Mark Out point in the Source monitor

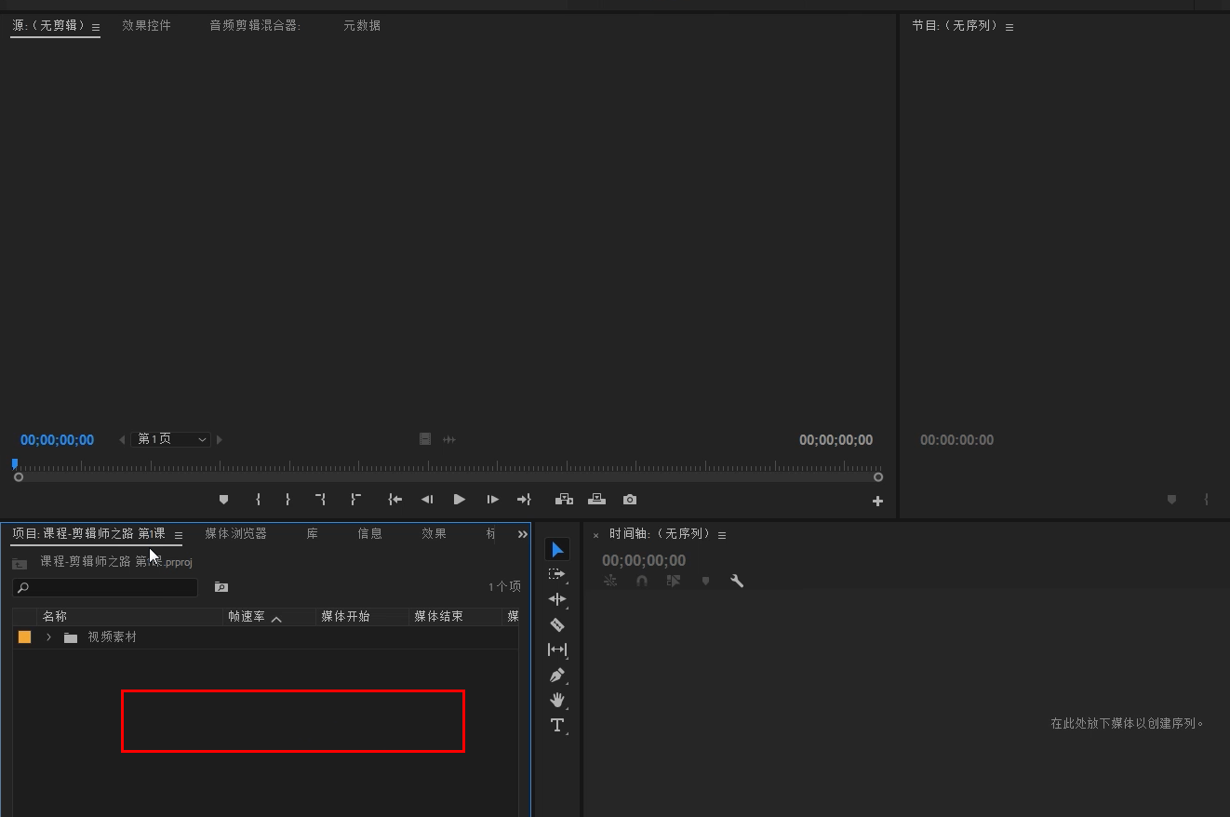point(287,500)
